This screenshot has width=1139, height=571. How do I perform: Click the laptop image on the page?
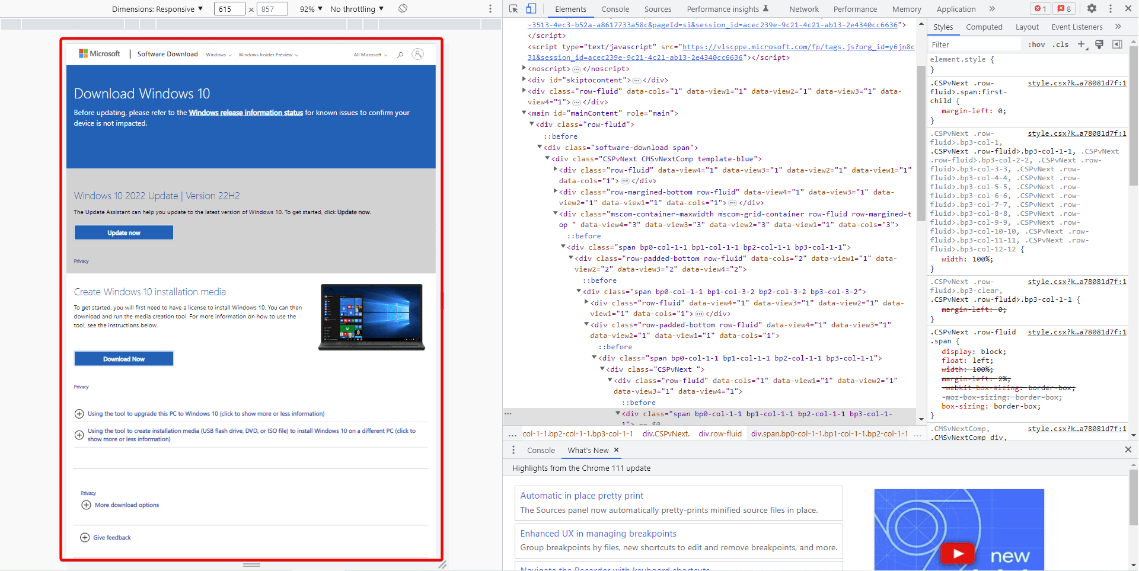[x=372, y=317]
